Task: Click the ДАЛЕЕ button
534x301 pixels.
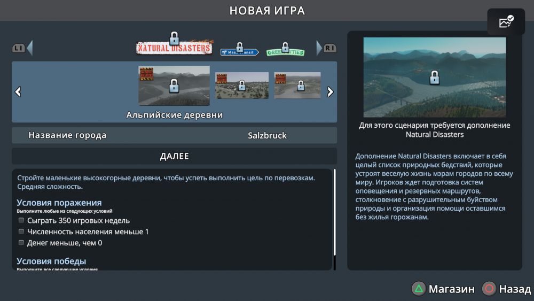Action: coord(175,156)
